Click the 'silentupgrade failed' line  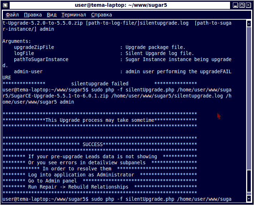[x=99, y=84]
